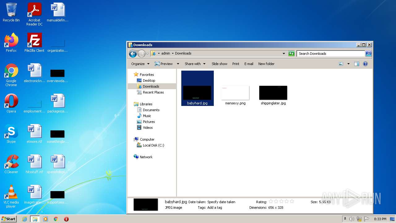
Task: Open the Firefox desktop shortcut
Action: coord(11,42)
